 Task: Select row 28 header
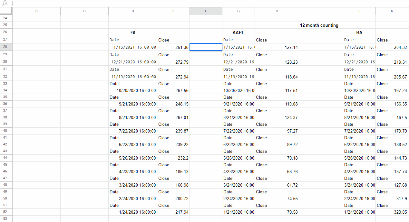click(x=6, y=47)
